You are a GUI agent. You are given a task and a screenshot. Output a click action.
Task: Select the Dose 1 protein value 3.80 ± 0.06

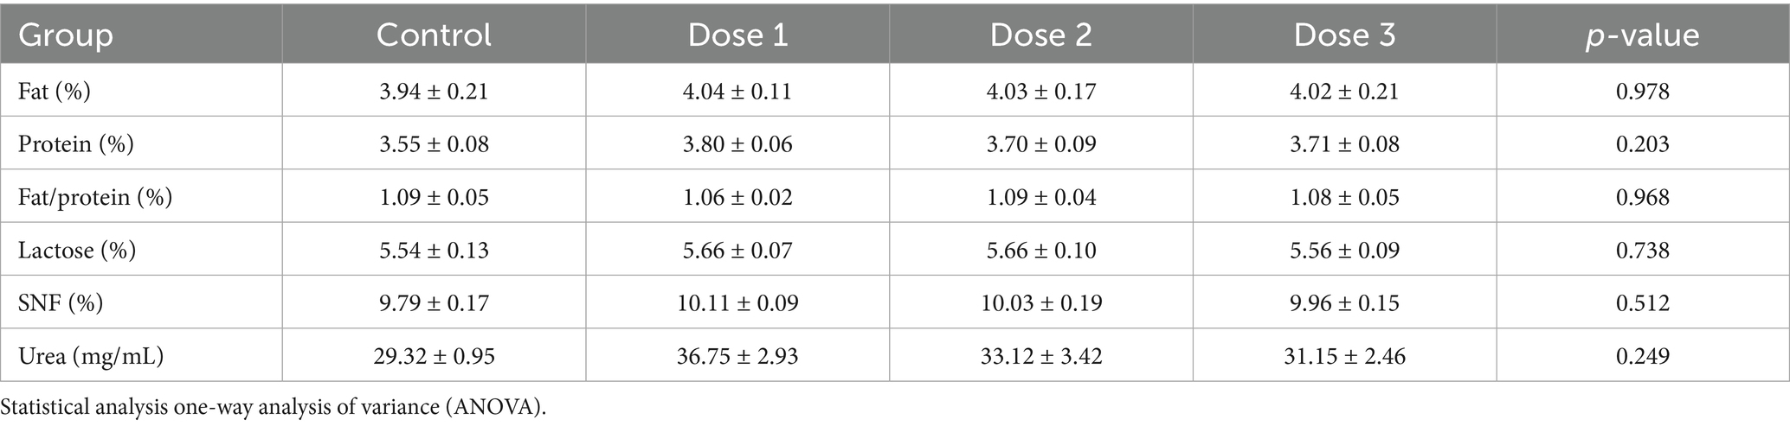click(x=737, y=143)
